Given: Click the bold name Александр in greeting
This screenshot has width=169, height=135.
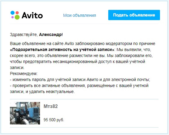Looking at the screenshot, I should pos(50,35).
